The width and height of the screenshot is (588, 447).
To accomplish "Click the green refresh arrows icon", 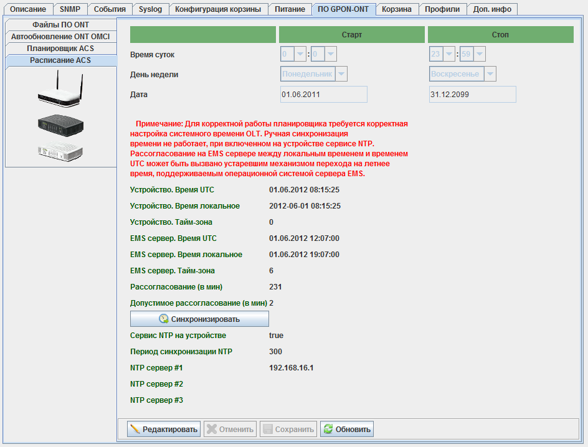I will click(328, 429).
